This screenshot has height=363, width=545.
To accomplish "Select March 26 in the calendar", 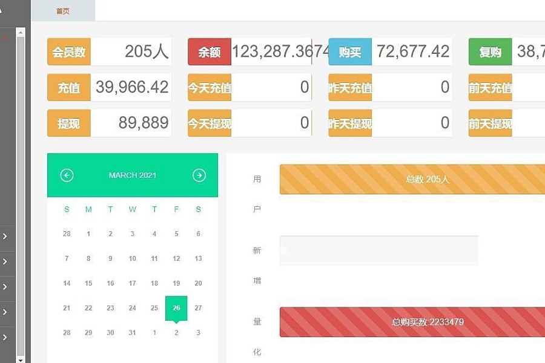I will [176, 308].
